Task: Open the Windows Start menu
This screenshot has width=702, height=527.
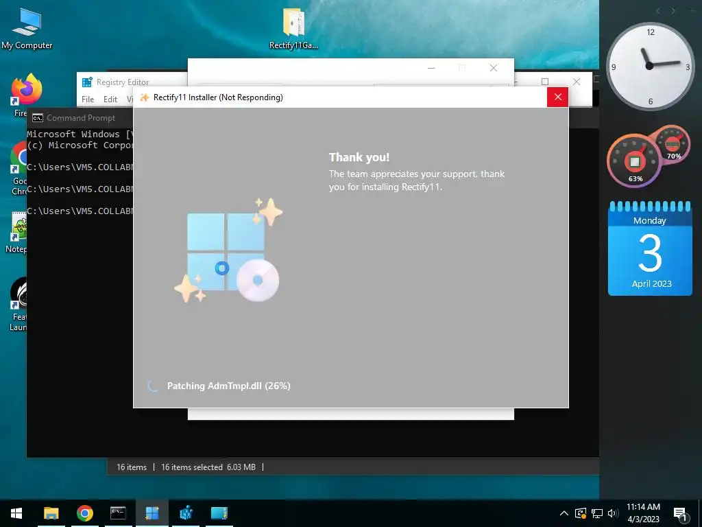Action: tap(16, 513)
